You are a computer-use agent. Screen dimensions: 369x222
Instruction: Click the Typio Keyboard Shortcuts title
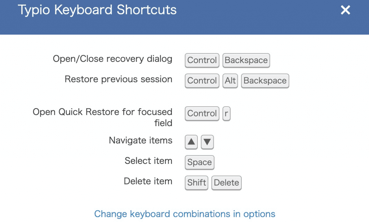click(97, 10)
